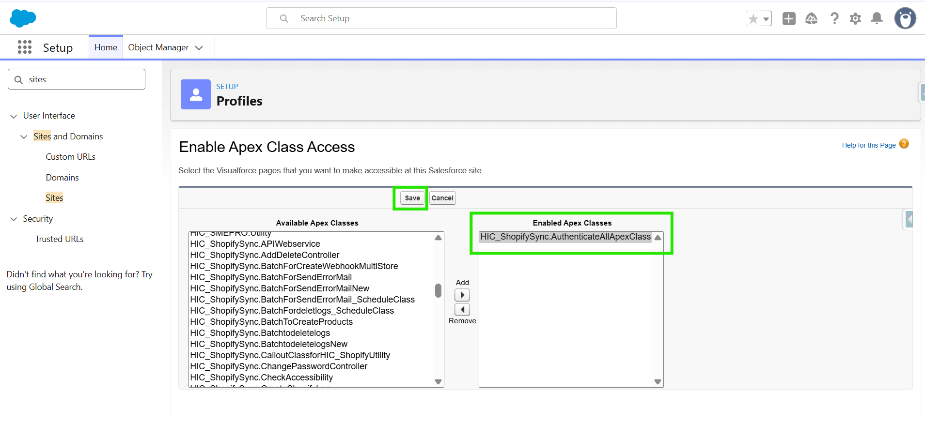
Task: View notifications bell
Action: click(x=877, y=19)
